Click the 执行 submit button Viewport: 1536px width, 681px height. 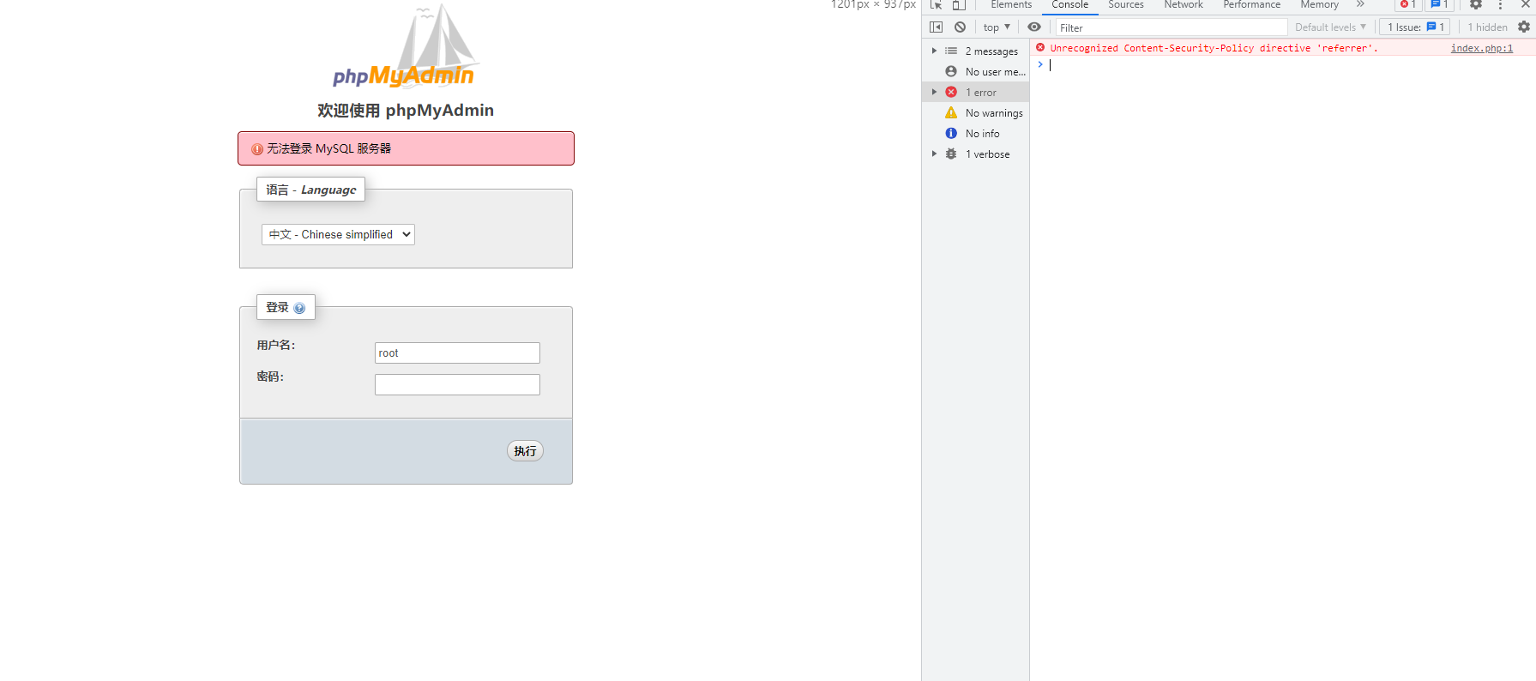tap(525, 451)
